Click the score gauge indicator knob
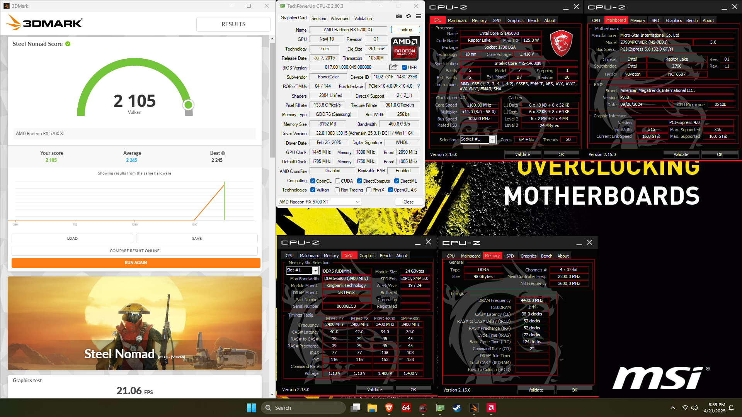The width and height of the screenshot is (742, 417). click(188, 105)
